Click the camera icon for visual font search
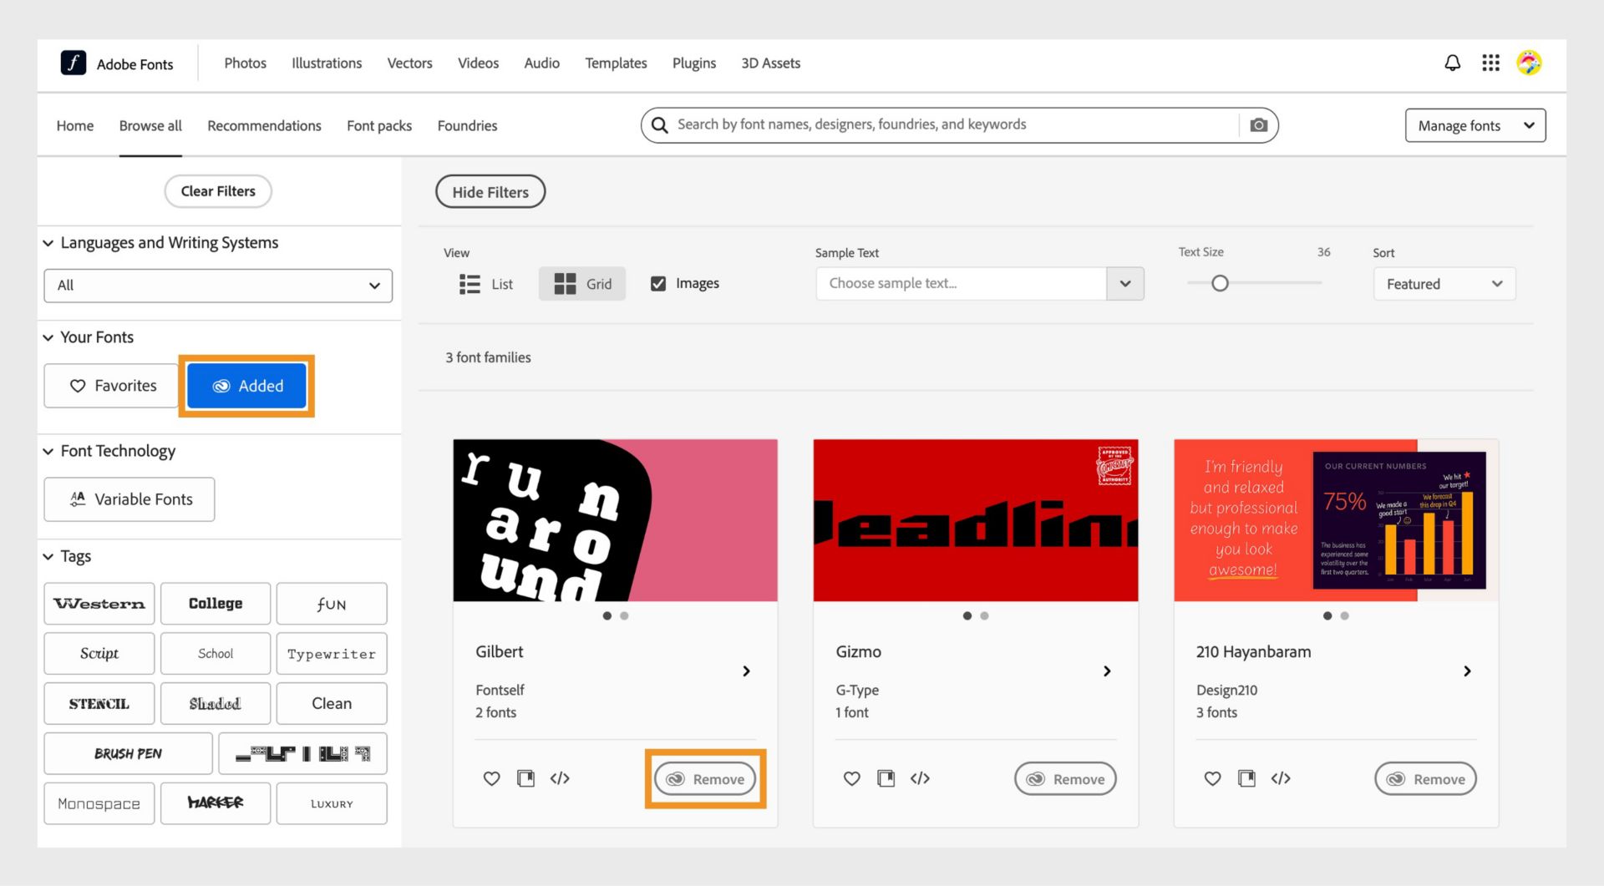This screenshot has height=886, width=1604. tap(1258, 124)
